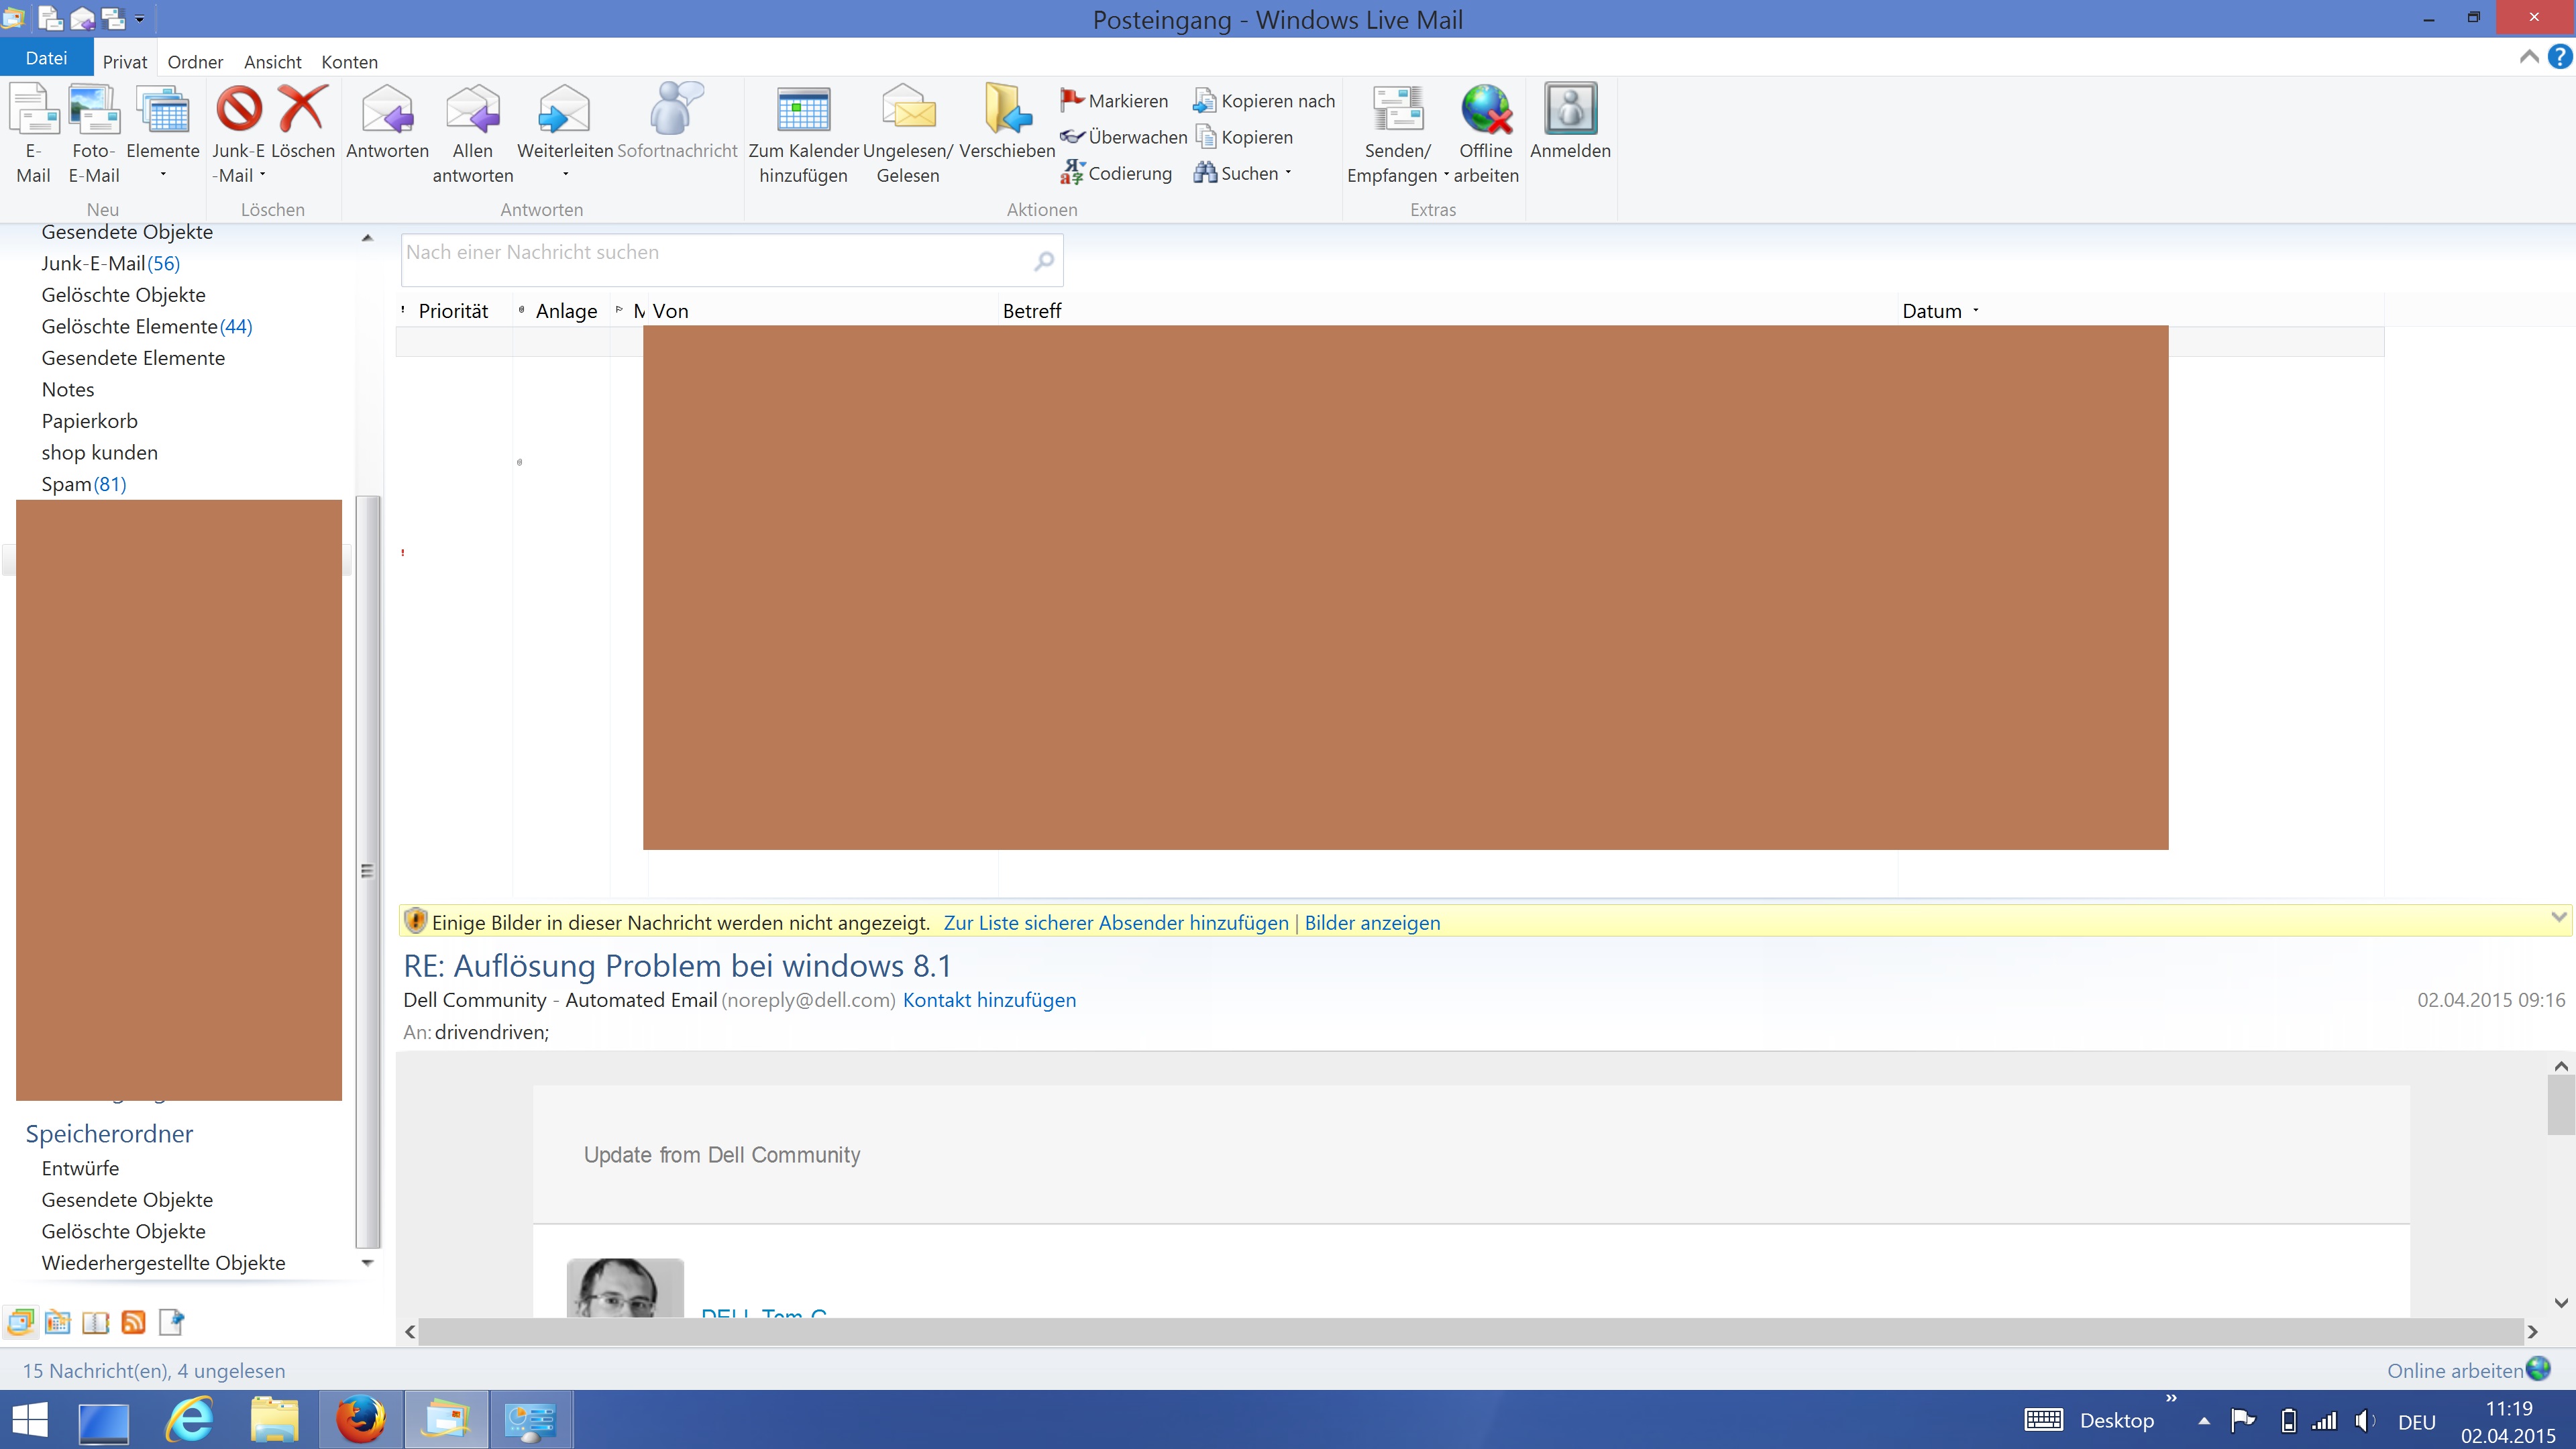This screenshot has height=1449, width=2576.
Task: Flag message using Markieren
Action: click(1114, 101)
